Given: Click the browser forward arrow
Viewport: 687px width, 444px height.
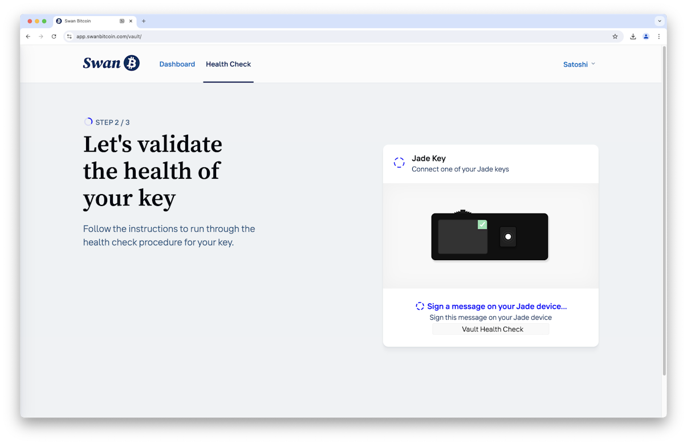Looking at the screenshot, I should point(40,36).
